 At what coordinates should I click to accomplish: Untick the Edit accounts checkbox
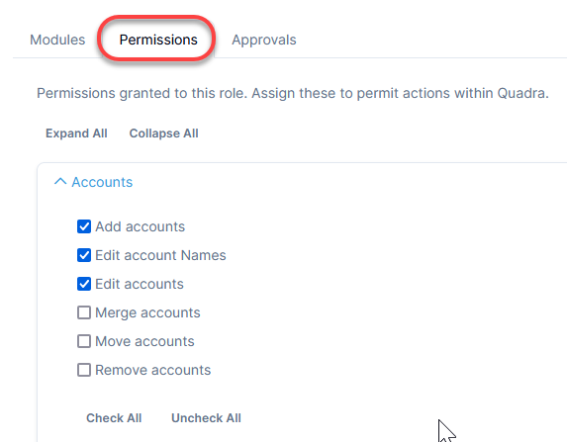(84, 284)
